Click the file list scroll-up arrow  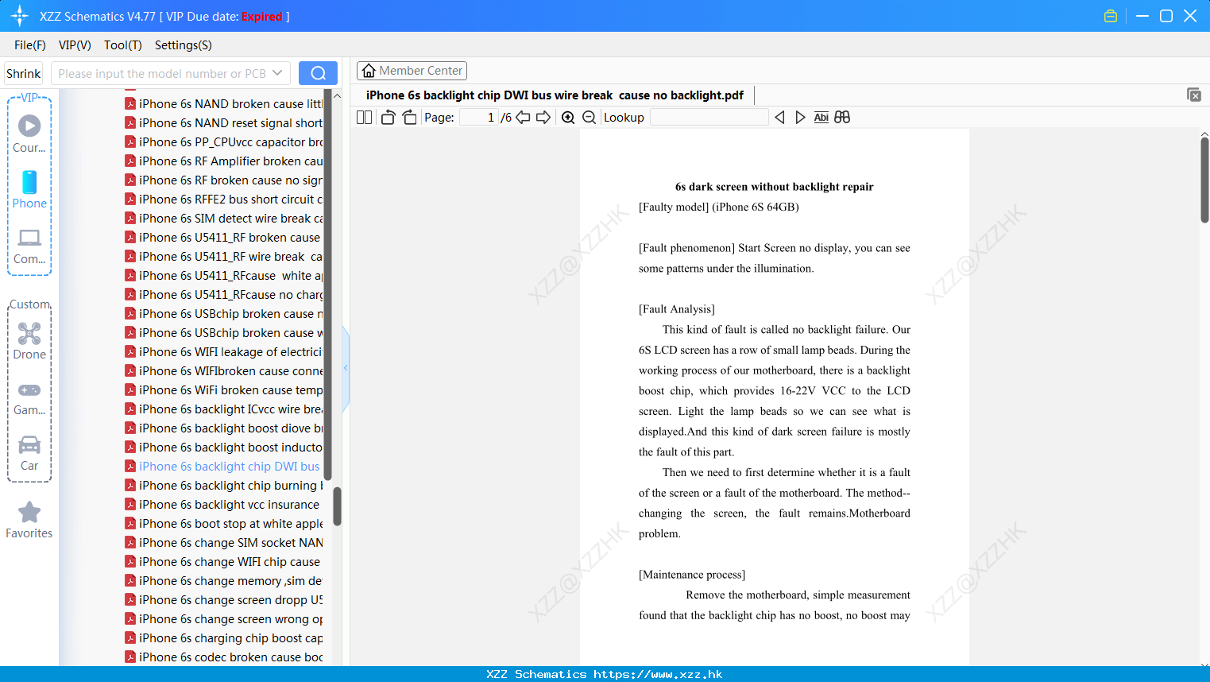(337, 95)
